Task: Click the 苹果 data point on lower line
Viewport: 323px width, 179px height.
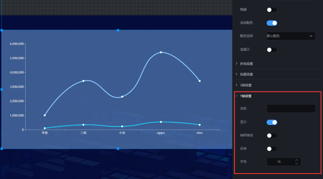Action: (x=45, y=128)
